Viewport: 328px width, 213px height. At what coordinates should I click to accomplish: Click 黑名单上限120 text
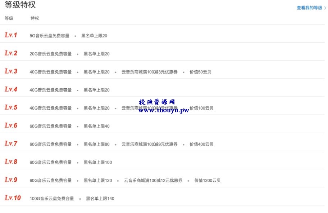coord(98,180)
